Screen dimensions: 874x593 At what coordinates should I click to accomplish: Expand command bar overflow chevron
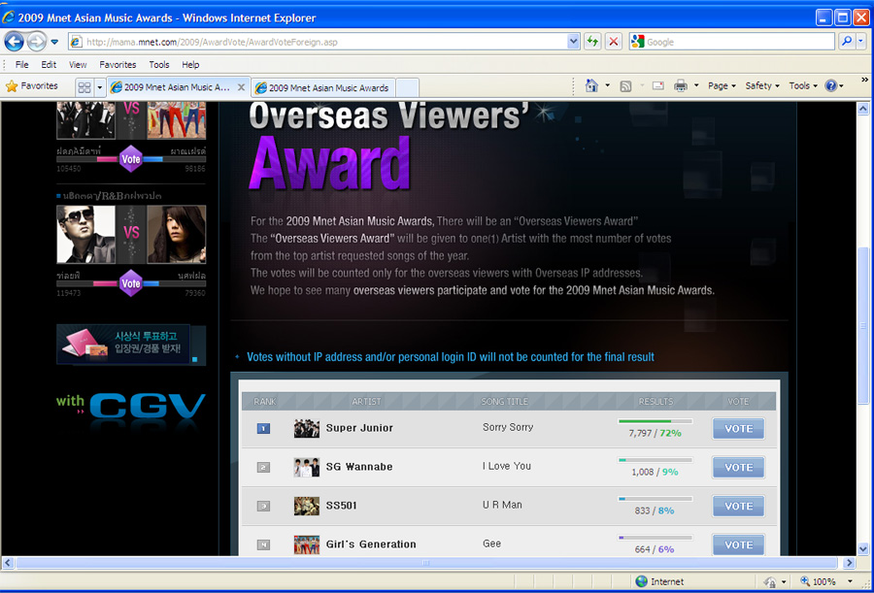(x=864, y=81)
